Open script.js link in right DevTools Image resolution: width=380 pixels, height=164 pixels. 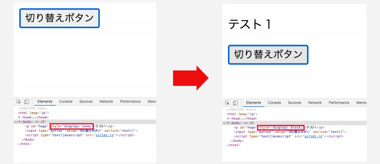[313, 137]
